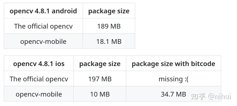Click the word 'android' in first header
The width and height of the screenshot is (237, 106).
64,11
